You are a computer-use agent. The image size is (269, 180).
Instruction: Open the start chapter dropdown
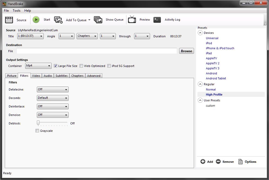point(108,36)
